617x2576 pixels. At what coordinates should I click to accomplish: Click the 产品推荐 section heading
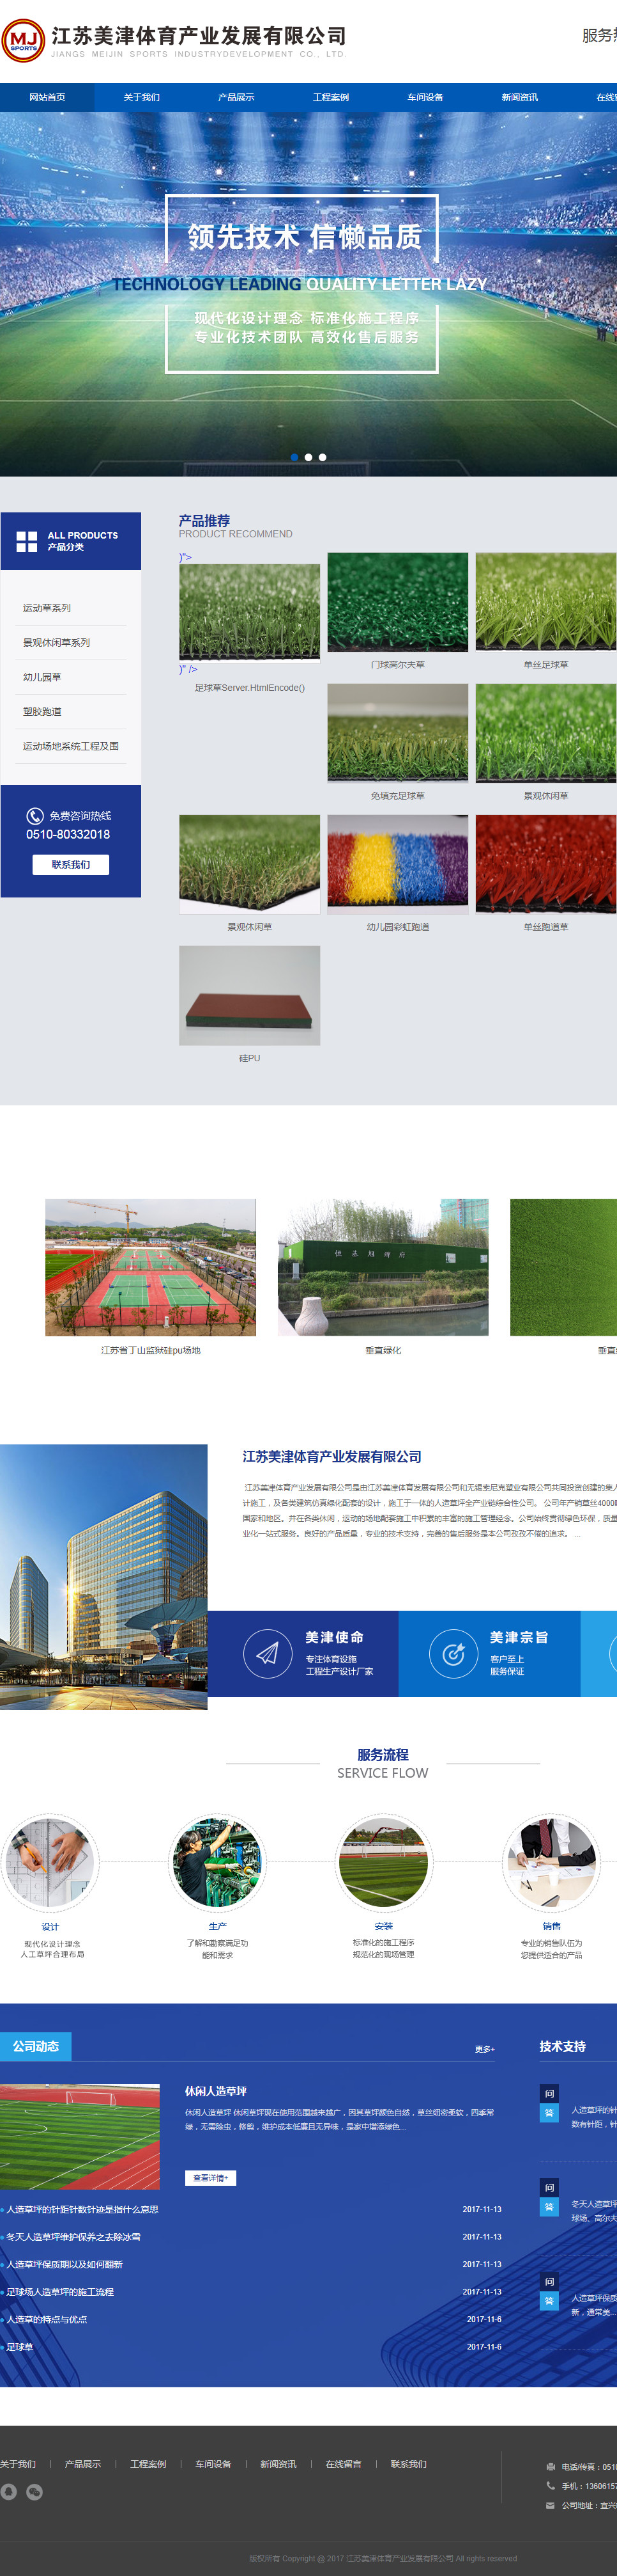click(204, 520)
